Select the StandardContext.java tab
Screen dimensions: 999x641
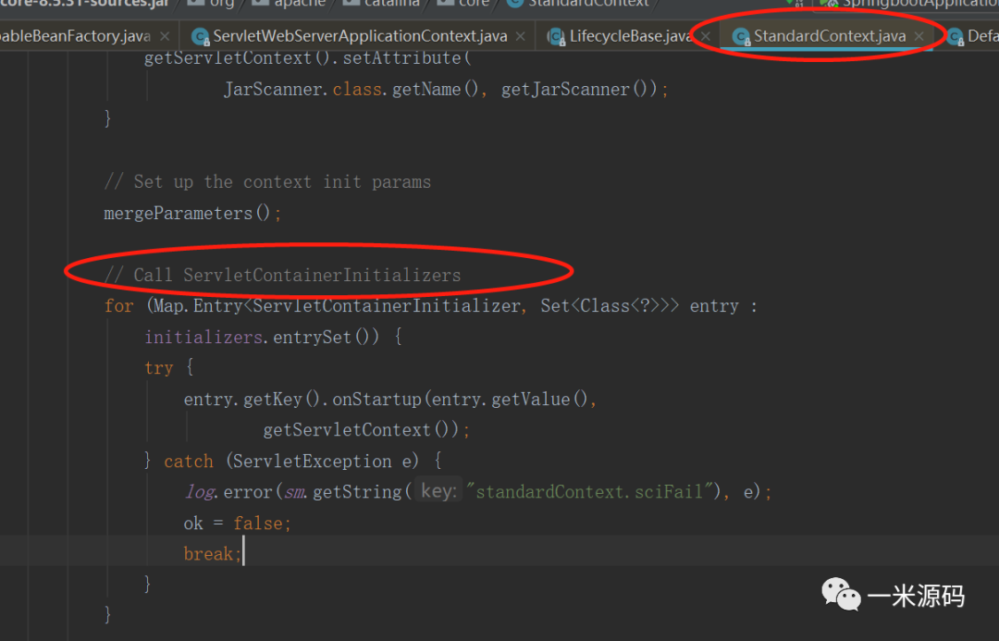click(829, 37)
